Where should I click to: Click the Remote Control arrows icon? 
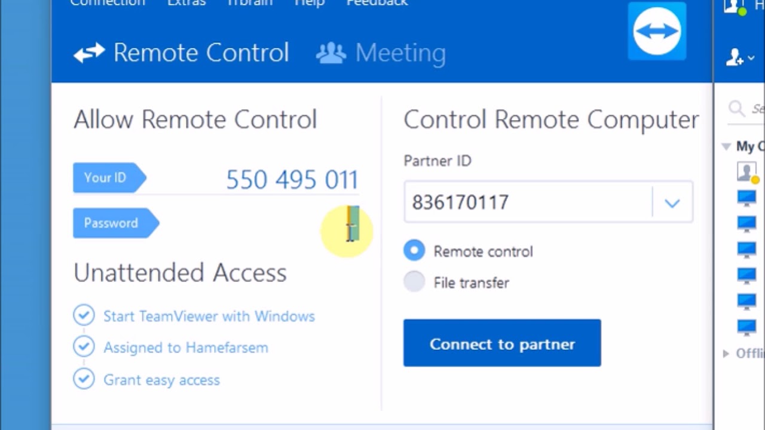[89, 53]
